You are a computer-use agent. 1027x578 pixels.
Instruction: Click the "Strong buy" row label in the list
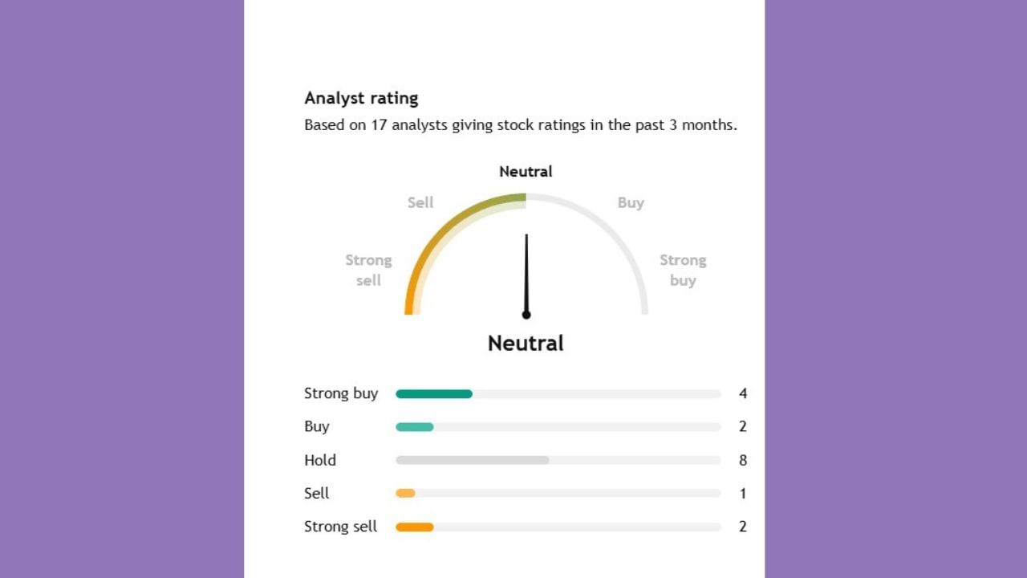pyautogui.click(x=340, y=394)
